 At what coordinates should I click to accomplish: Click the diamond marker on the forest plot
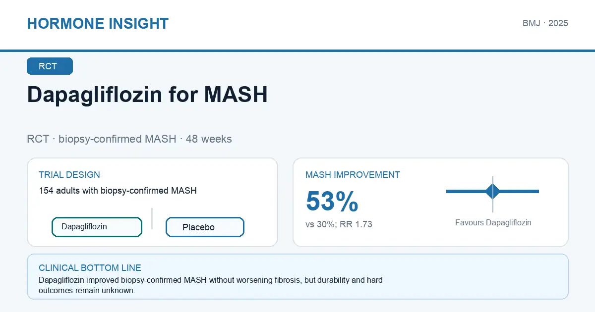pos(493,191)
